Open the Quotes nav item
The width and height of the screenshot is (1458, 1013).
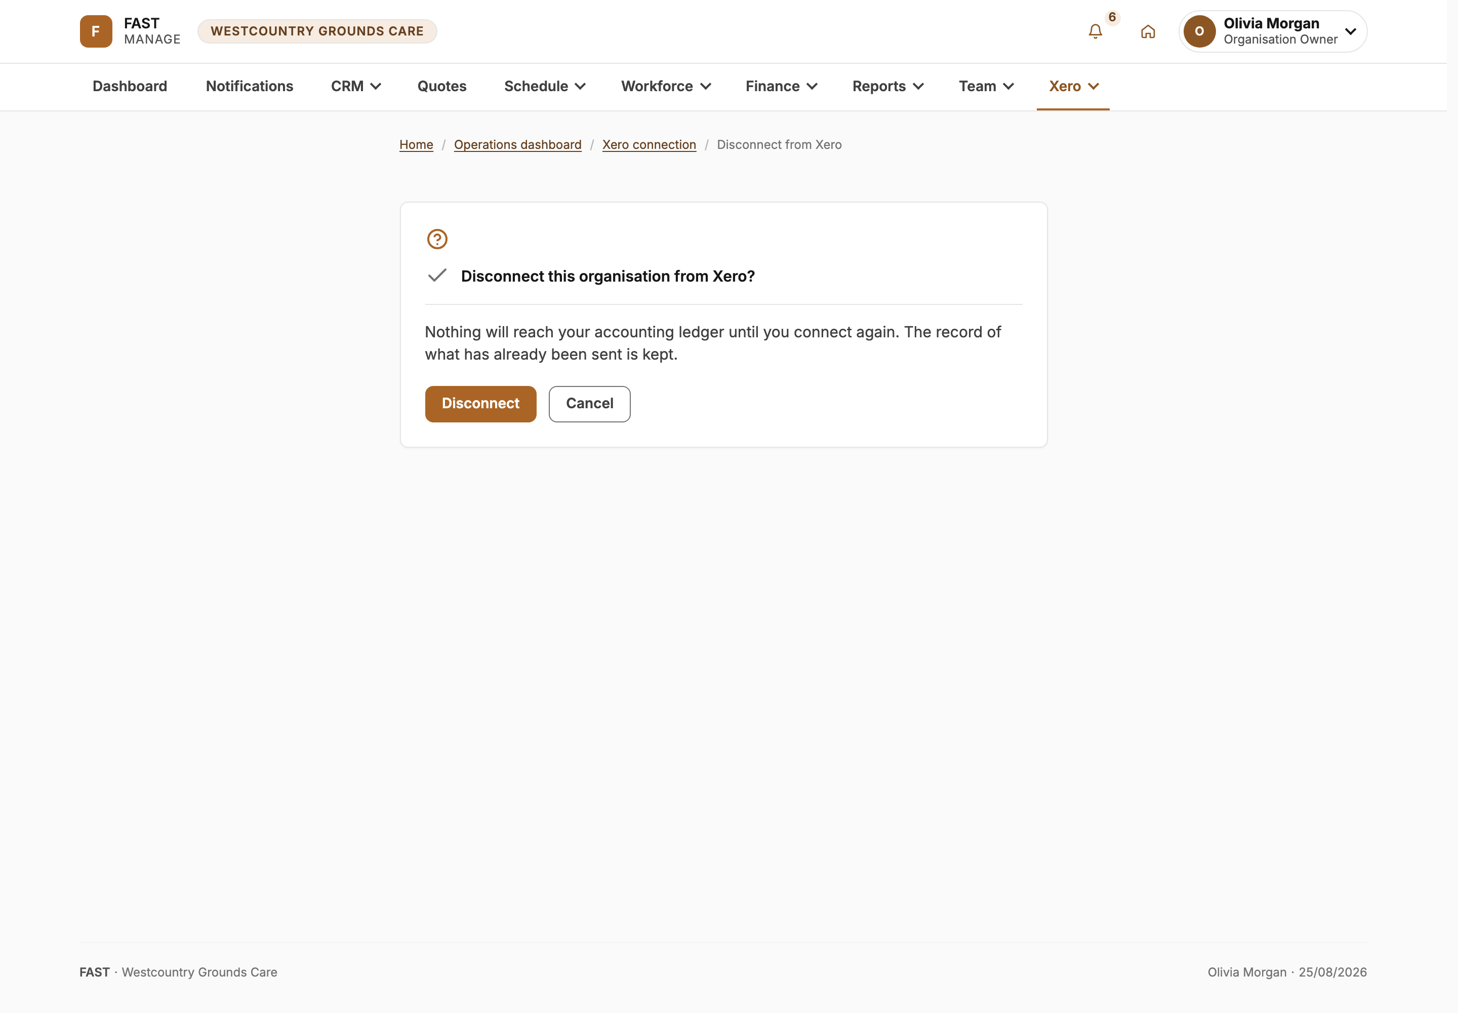tap(441, 86)
